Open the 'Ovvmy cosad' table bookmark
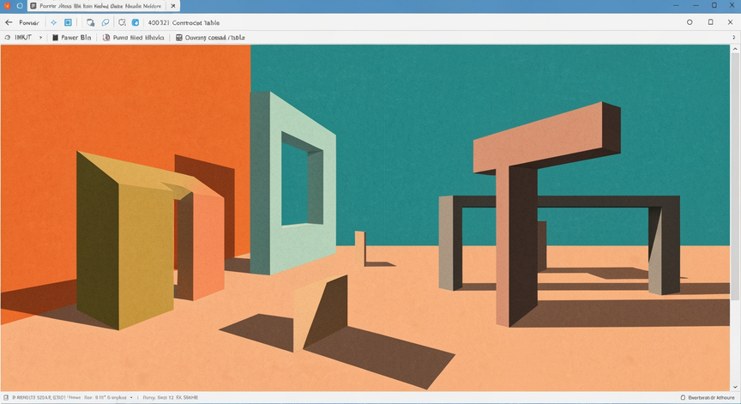 point(210,38)
